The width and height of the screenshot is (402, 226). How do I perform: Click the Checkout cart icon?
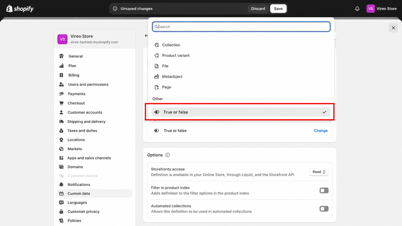pos(61,103)
